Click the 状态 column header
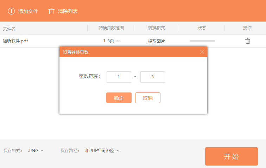266x168 pixels. (202, 28)
